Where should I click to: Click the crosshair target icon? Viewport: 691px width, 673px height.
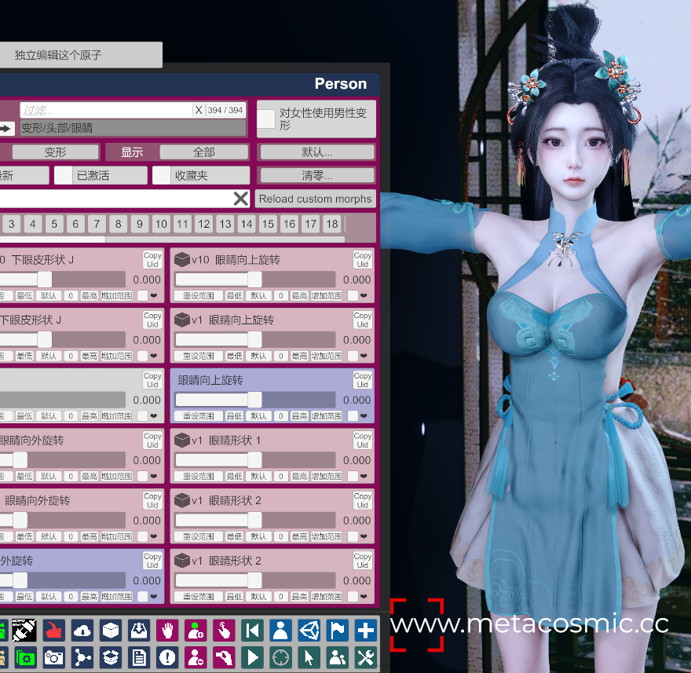pos(281,658)
